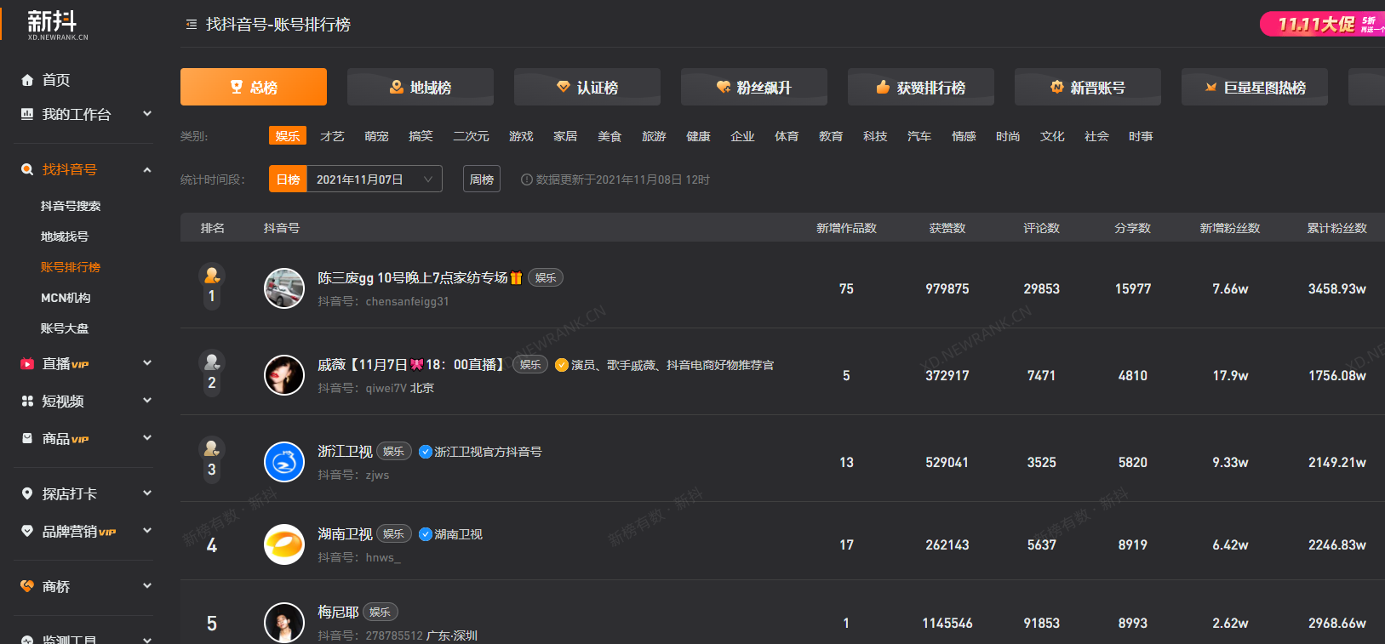Click 戚薇 avatar thumbnail
This screenshot has height=644, width=1385.
[284, 375]
